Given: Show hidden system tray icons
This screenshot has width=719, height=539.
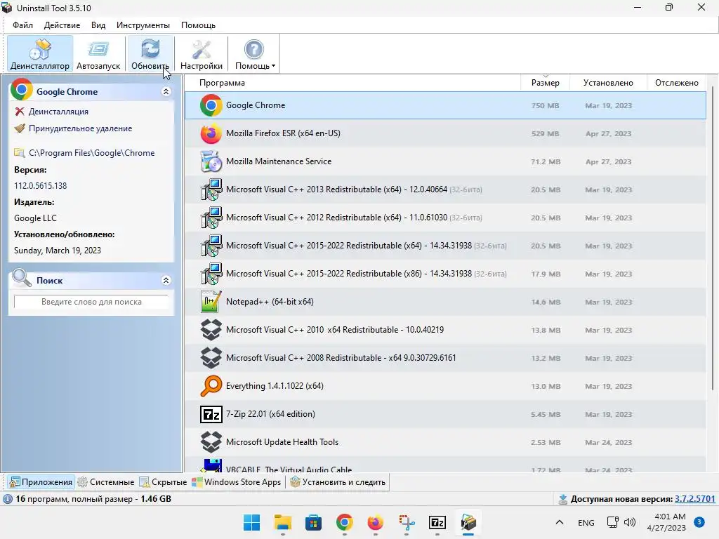Looking at the screenshot, I should 560,522.
